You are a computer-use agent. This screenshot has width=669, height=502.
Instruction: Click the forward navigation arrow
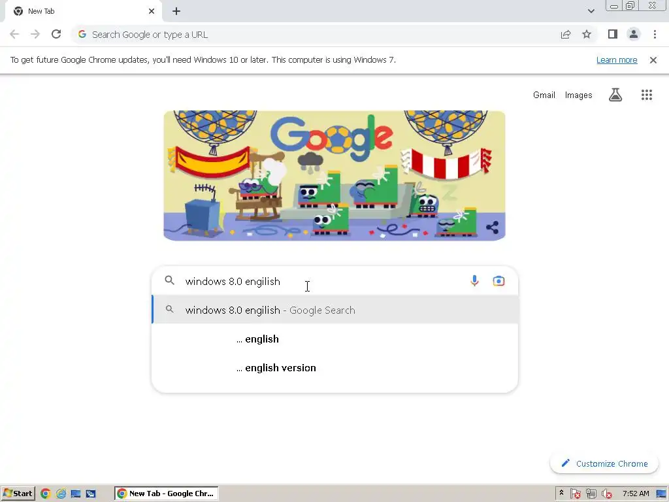pos(35,34)
